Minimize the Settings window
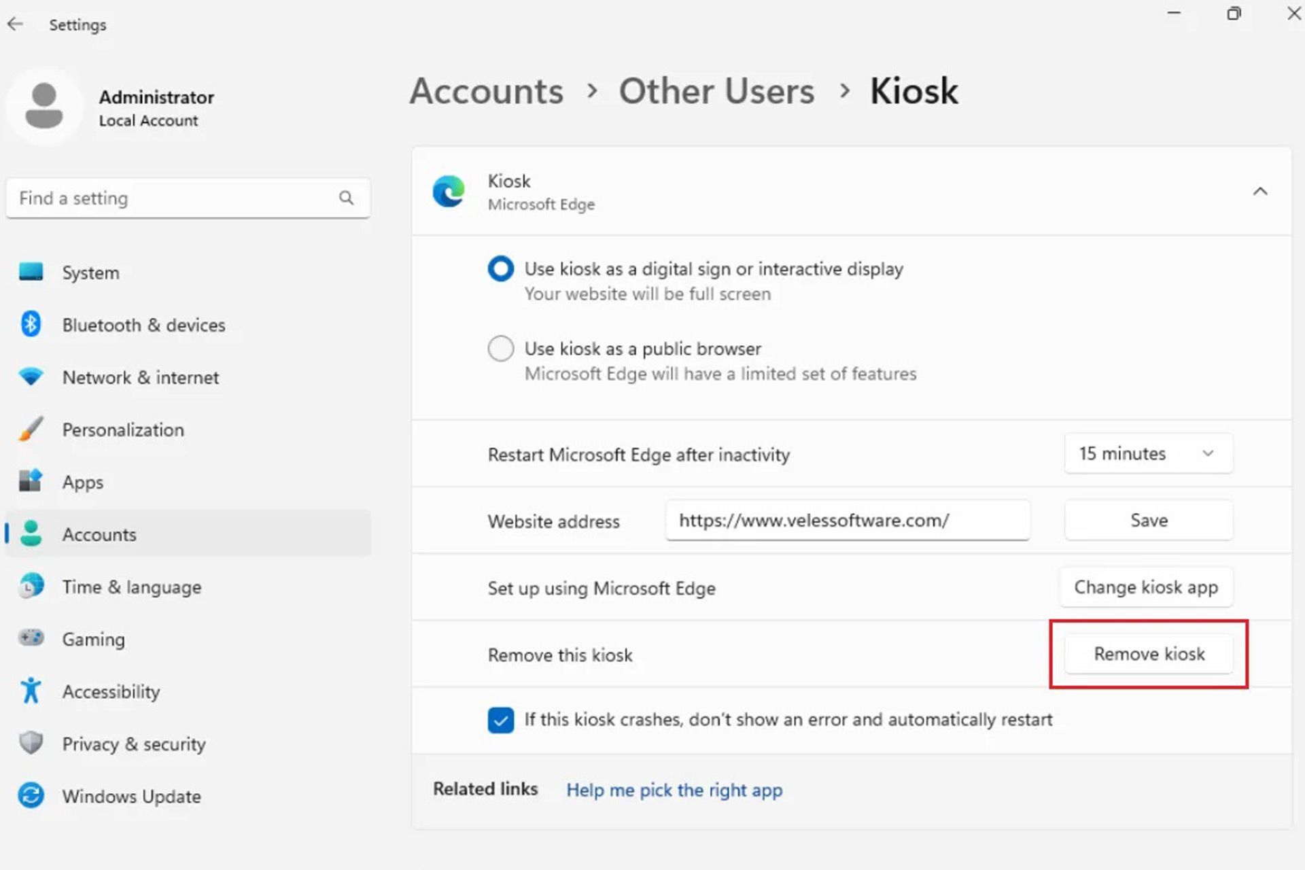 [x=1174, y=13]
